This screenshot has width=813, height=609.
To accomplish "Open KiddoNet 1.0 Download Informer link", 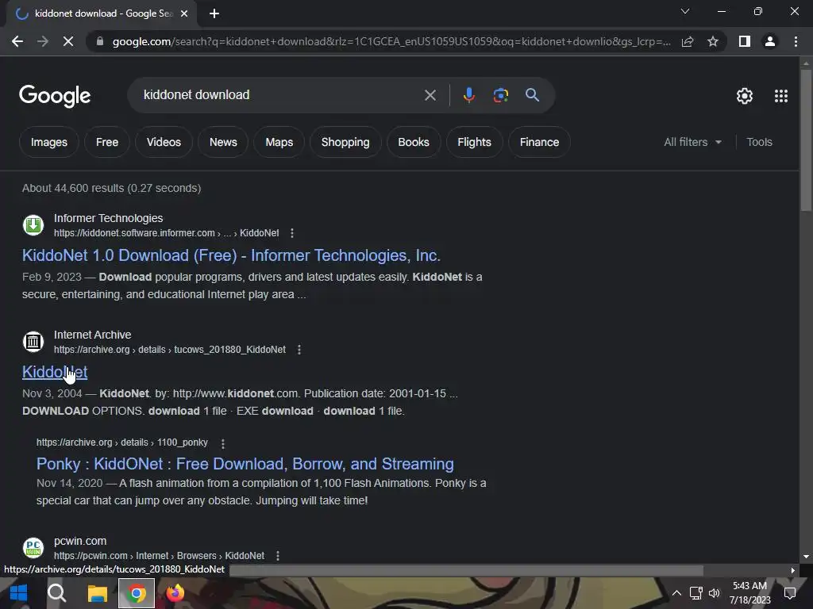I will (x=231, y=255).
